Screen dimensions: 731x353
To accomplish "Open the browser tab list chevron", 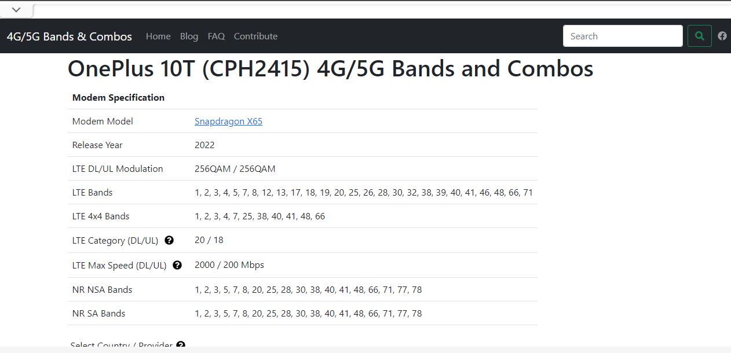I will [16, 9].
